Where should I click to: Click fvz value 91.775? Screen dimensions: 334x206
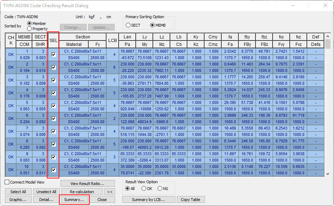click(x=298, y=141)
